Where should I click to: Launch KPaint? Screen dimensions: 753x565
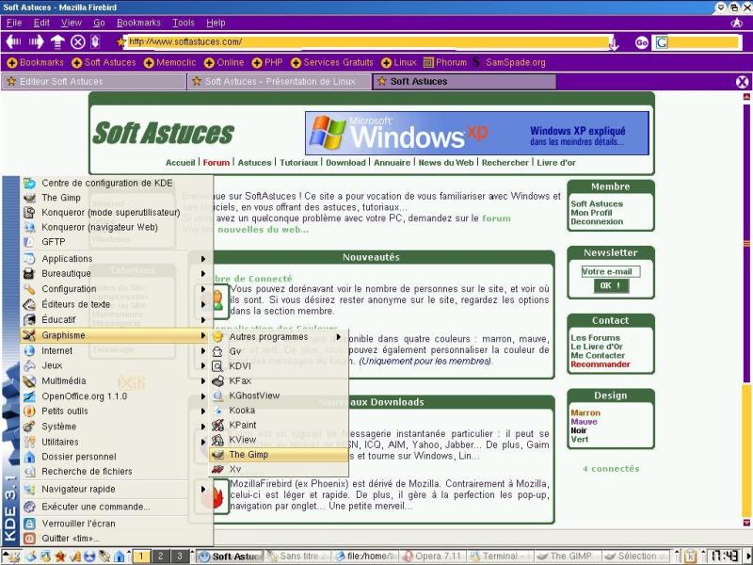tap(279, 426)
